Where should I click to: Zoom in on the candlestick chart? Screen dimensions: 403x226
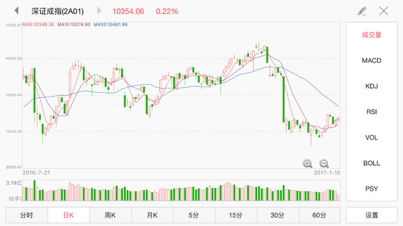(x=307, y=163)
